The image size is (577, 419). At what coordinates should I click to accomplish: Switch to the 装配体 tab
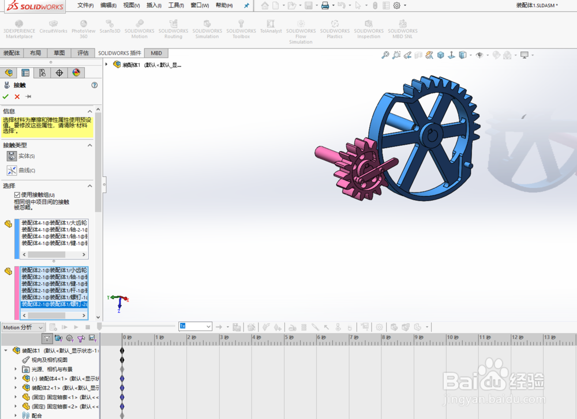(12, 53)
